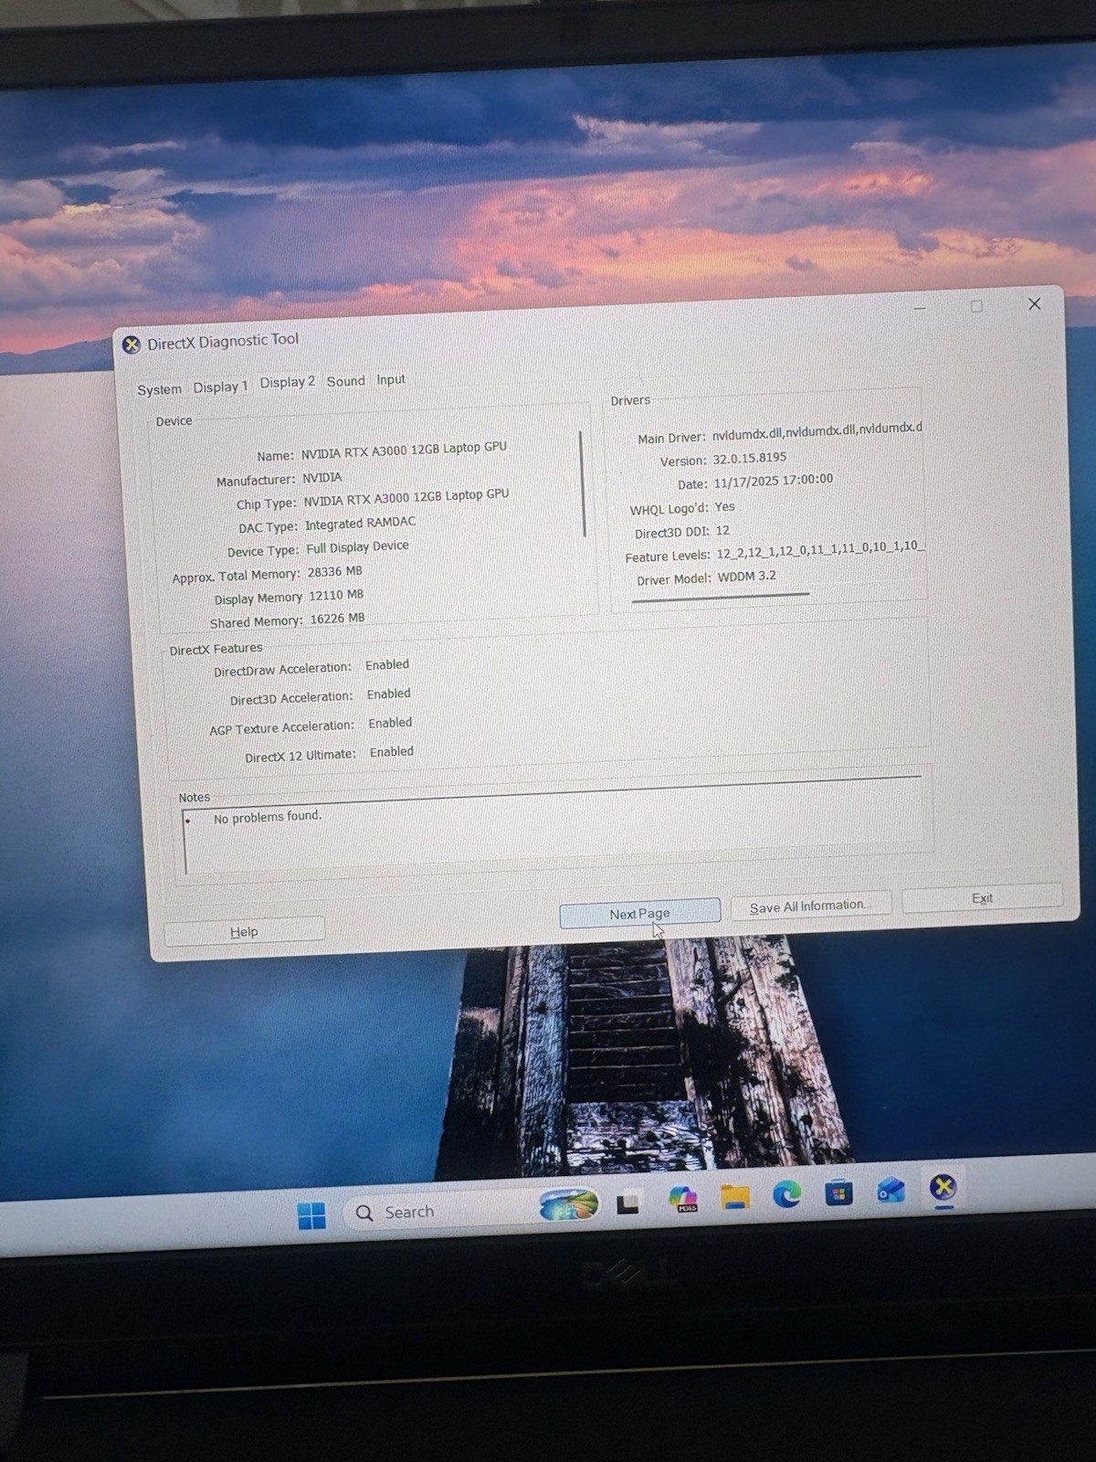This screenshot has height=1462, width=1096.
Task: Switch to the Sound tab
Action: pos(345,381)
